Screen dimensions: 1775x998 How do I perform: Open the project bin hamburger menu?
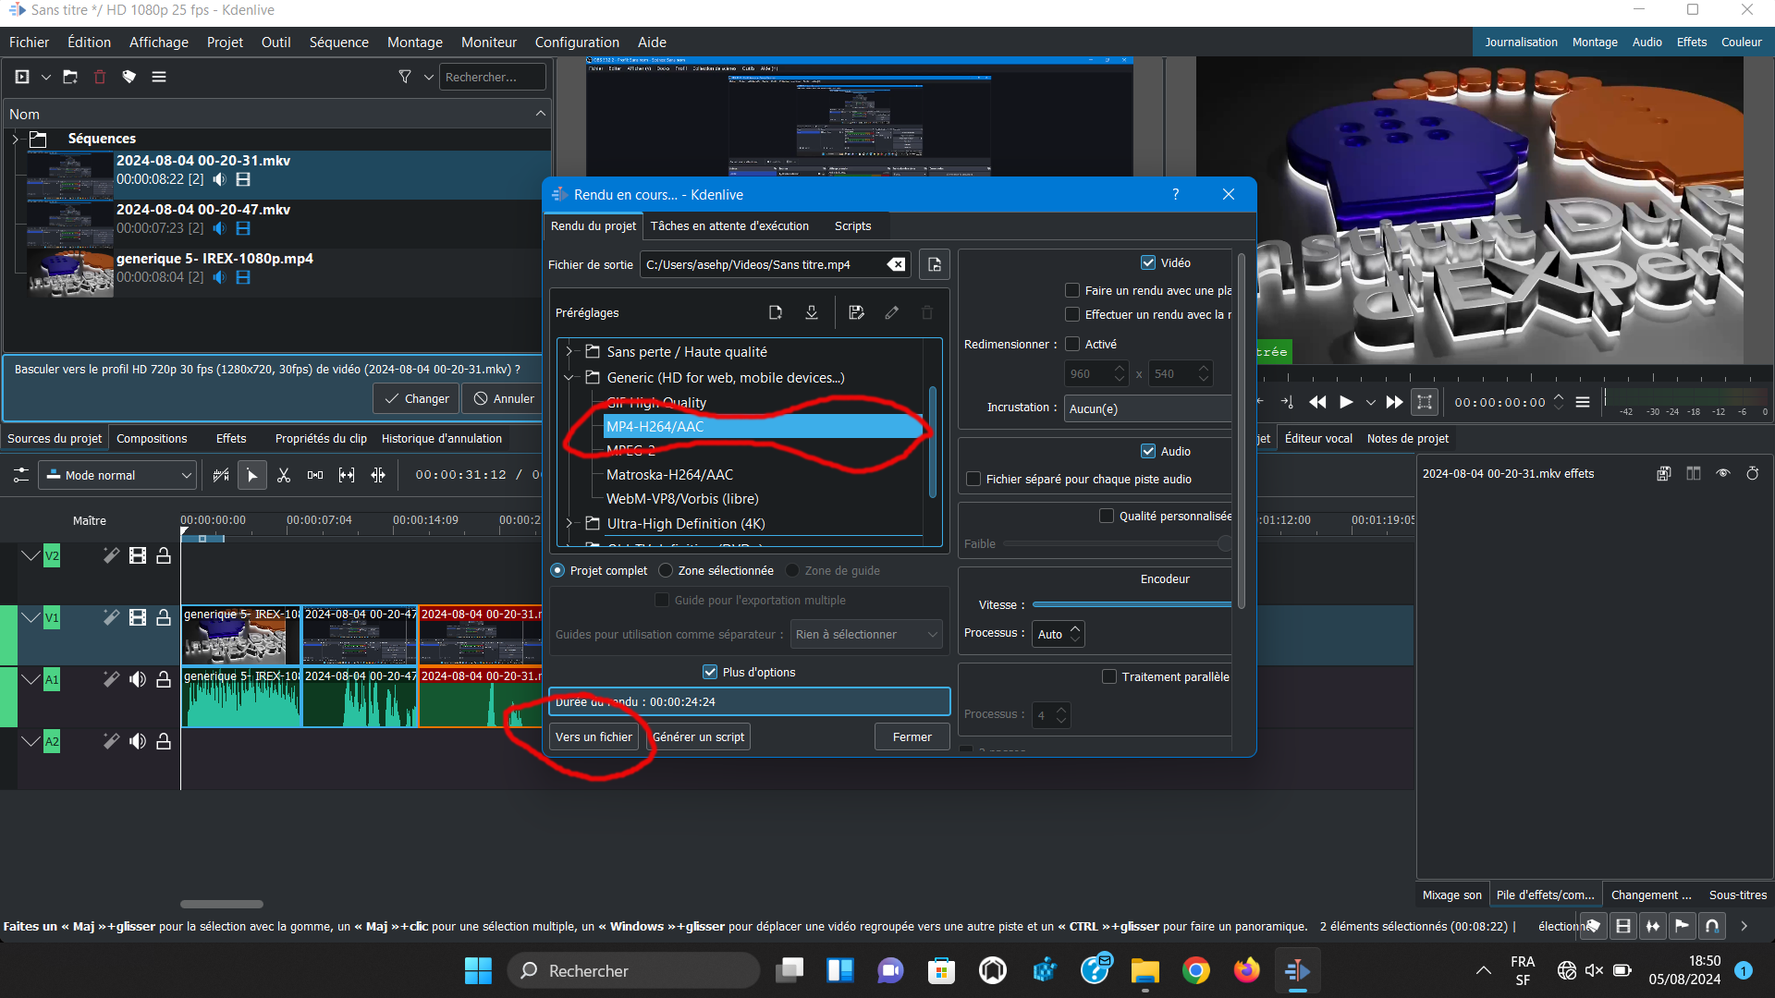point(159,77)
